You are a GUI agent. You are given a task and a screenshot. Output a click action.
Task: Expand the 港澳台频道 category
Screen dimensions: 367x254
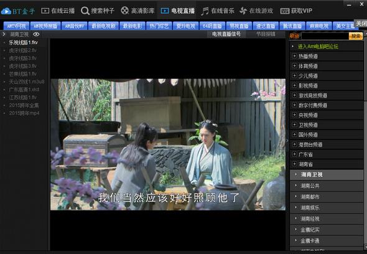click(x=327, y=144)
